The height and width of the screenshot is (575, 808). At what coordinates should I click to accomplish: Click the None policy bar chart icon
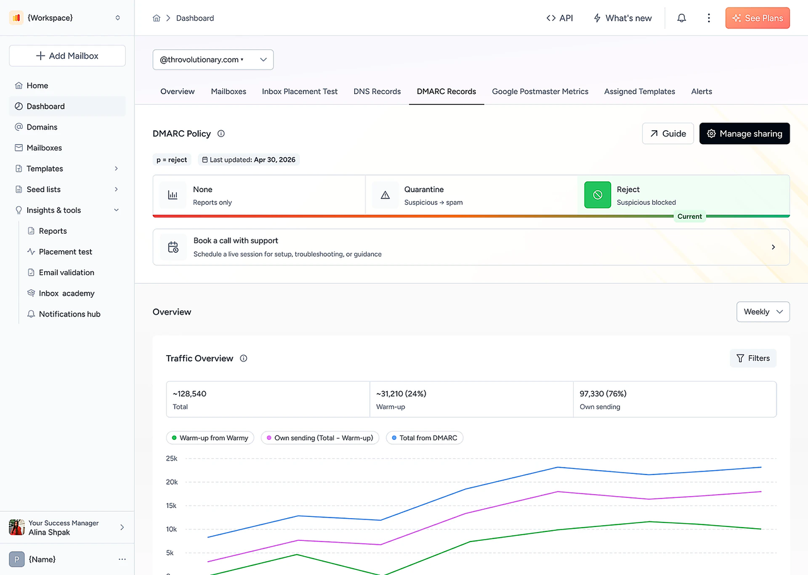click(173, 195)
